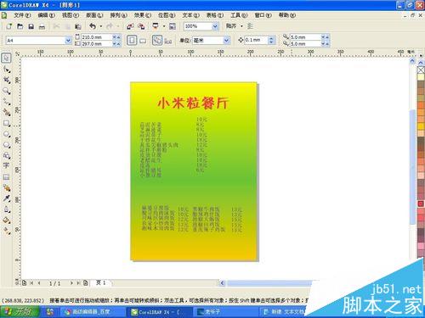The width and height of the screenshot is (425, 318).
Task: Pick the pale yellow palette swatch
Action: coord(421,77)
